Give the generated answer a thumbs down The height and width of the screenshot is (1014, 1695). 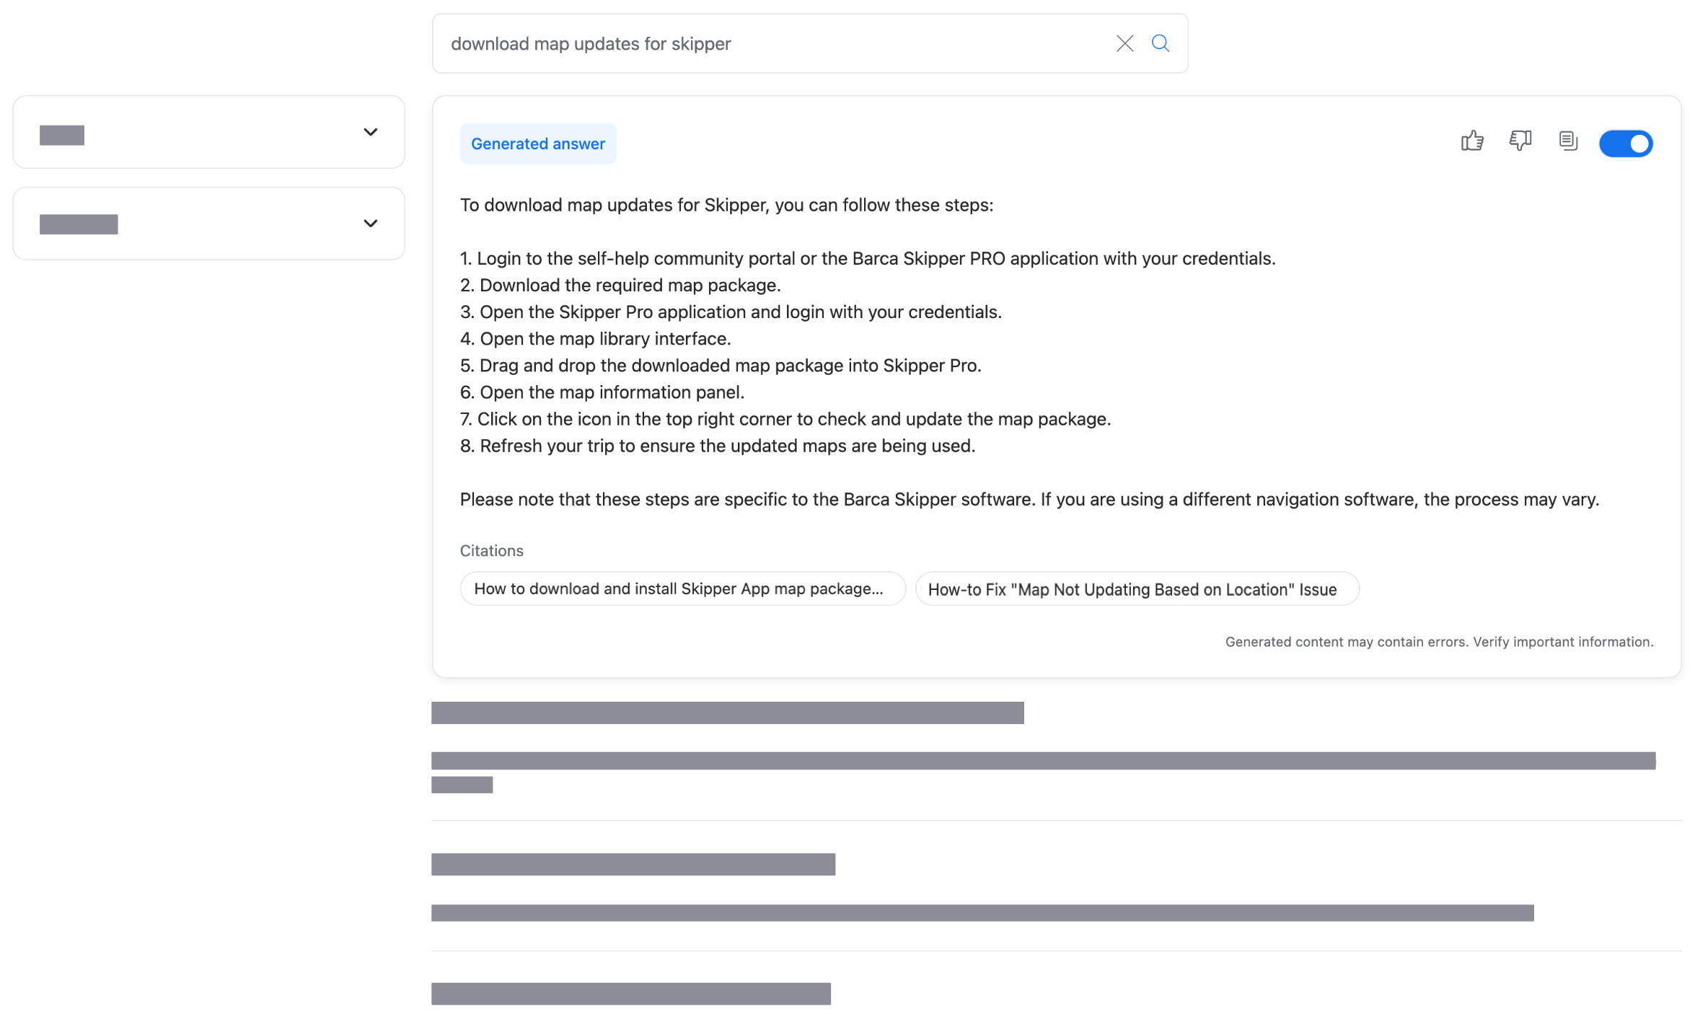coord(1520,141)
